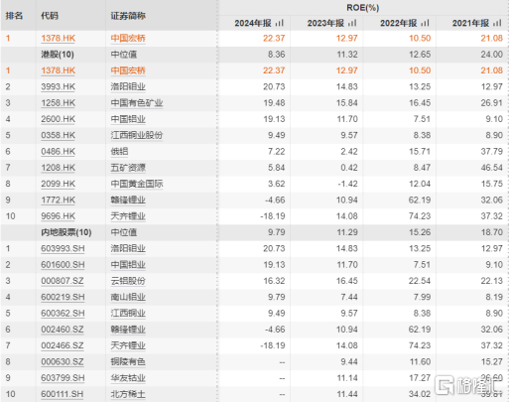509x402 pixels.
Task: Open 俄铝 security name
Action: pyautogui.click(x=119, y=152)
